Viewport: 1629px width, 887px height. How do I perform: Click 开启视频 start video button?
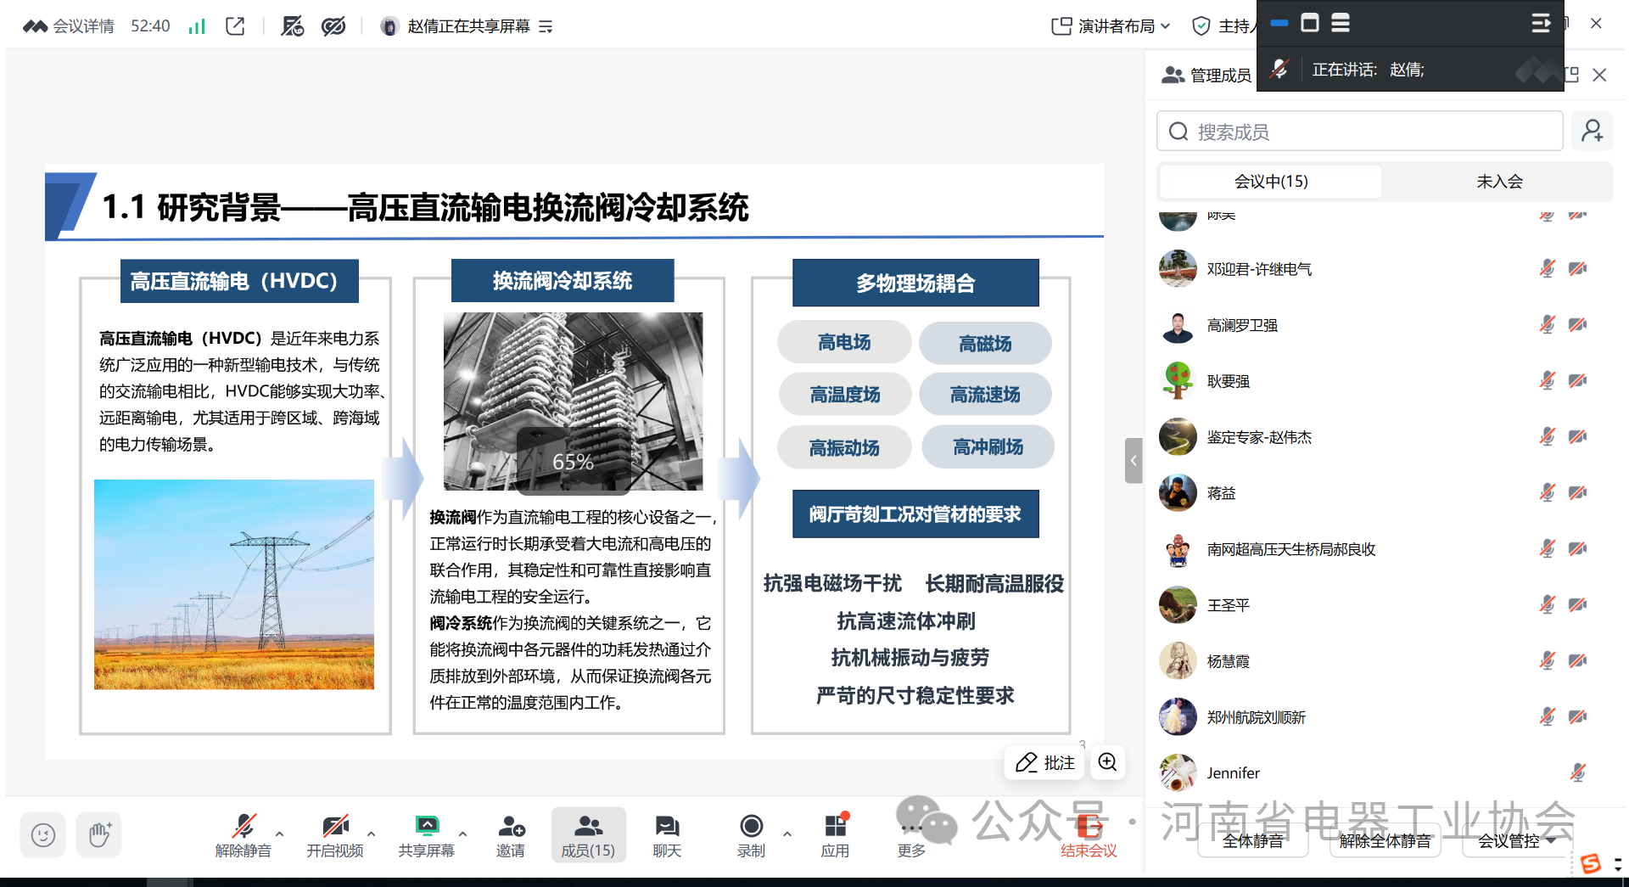[335, 836]
